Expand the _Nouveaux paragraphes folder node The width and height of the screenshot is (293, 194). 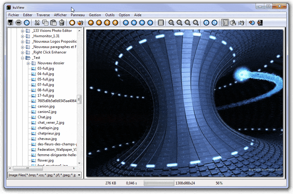tap(22, 47)
